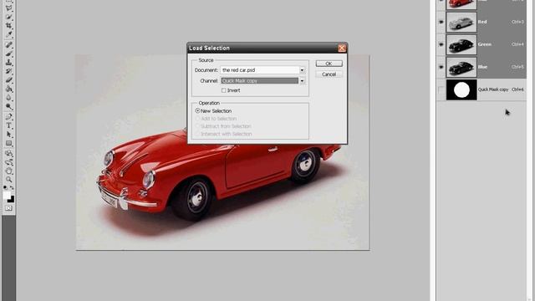The width and height of the screenshot is (535, 301).
Task: Select the Pen tool
Action: tap(9, 117)
